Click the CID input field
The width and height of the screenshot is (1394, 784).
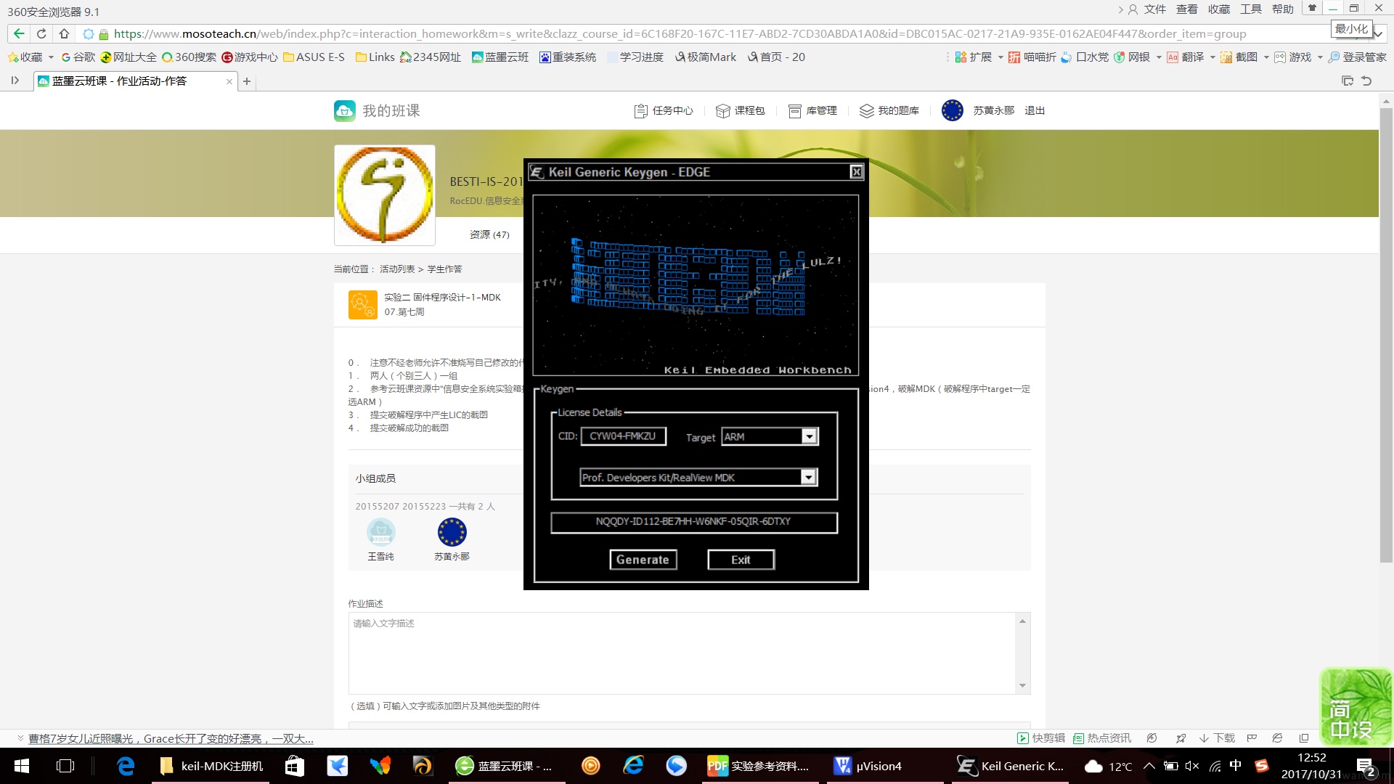pos(623,436)
